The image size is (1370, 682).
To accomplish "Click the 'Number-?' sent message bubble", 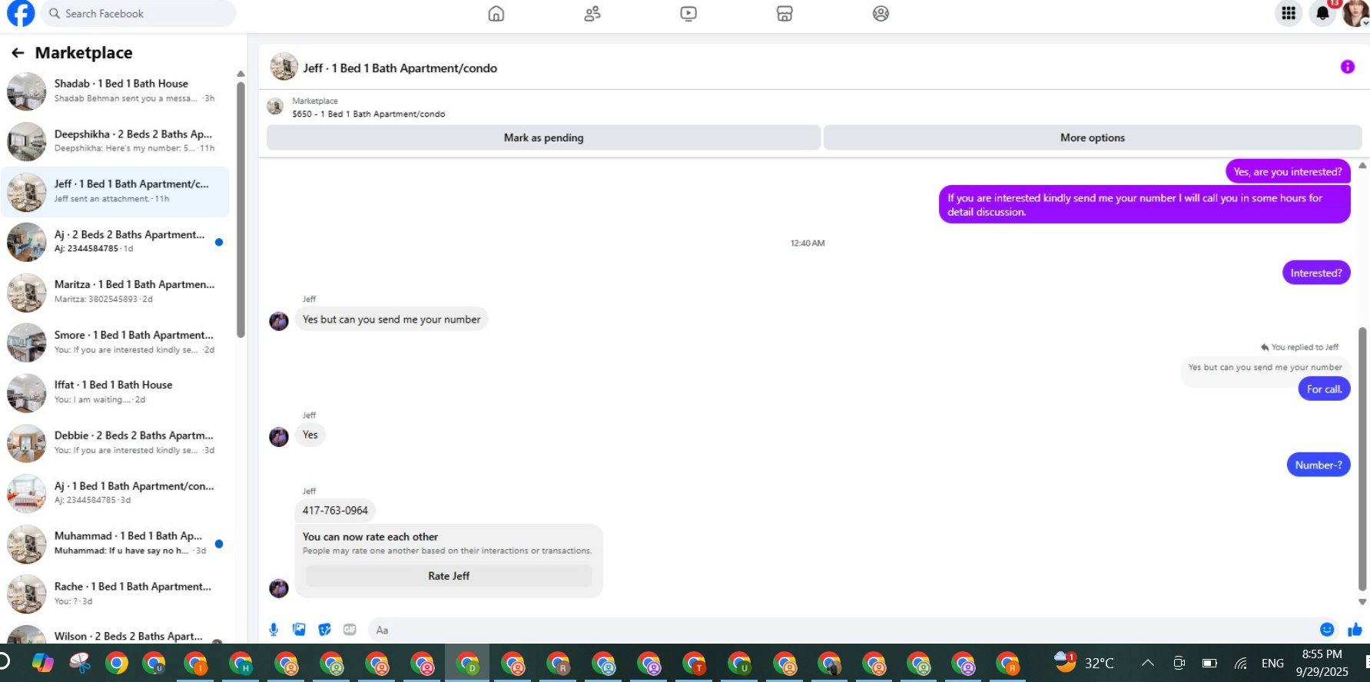I will 1319,465.
